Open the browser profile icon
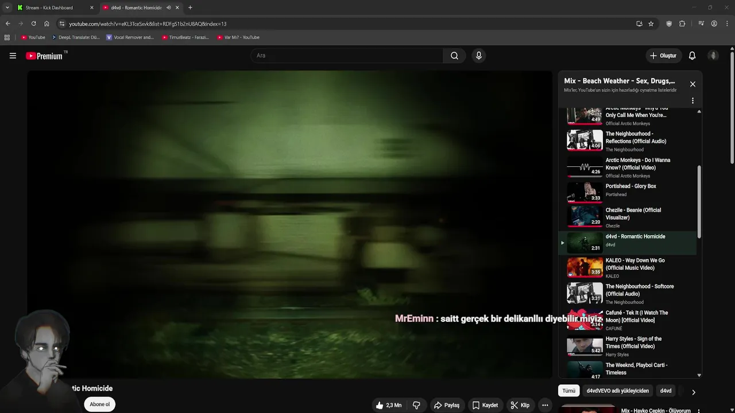 [714, 24]
